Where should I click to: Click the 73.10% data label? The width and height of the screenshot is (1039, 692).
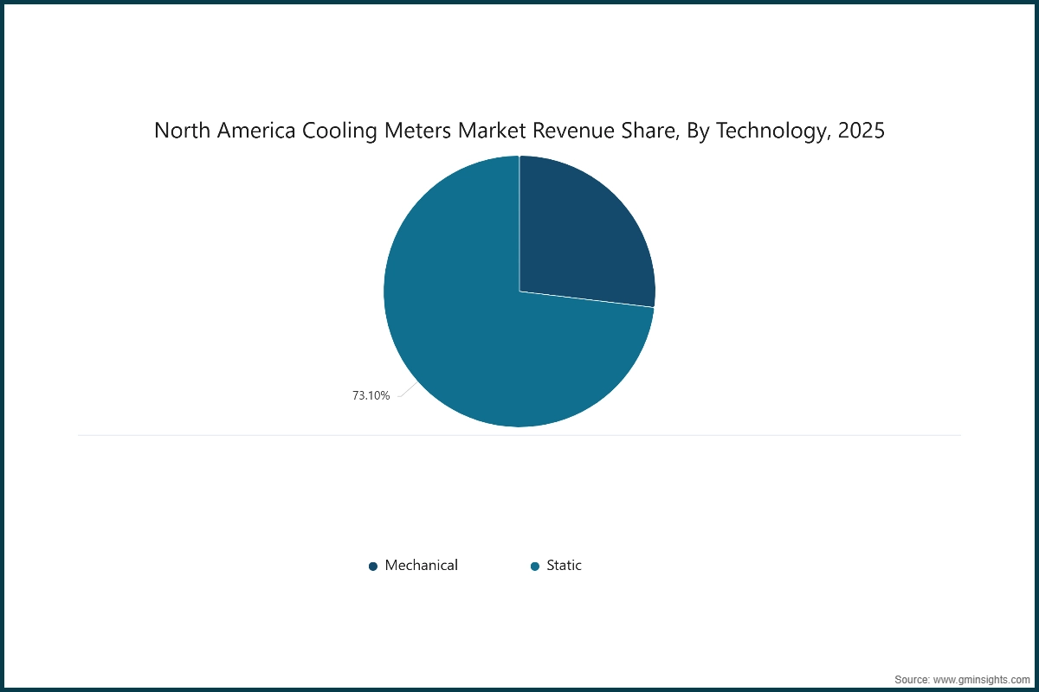pyautogui.click(x=371, y=395)
